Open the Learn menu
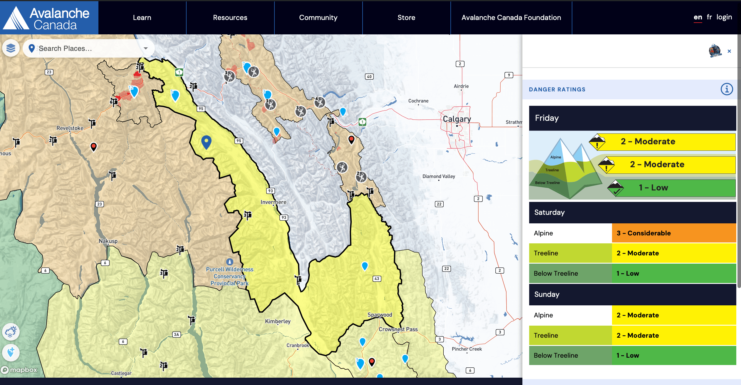The image size is (741, 385). click(142, 18)
